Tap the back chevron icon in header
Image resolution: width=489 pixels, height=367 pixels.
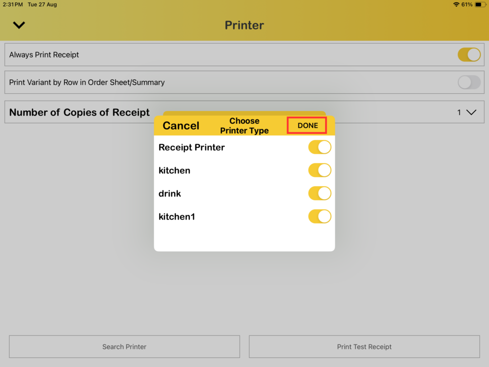click(x=19, y=25)
